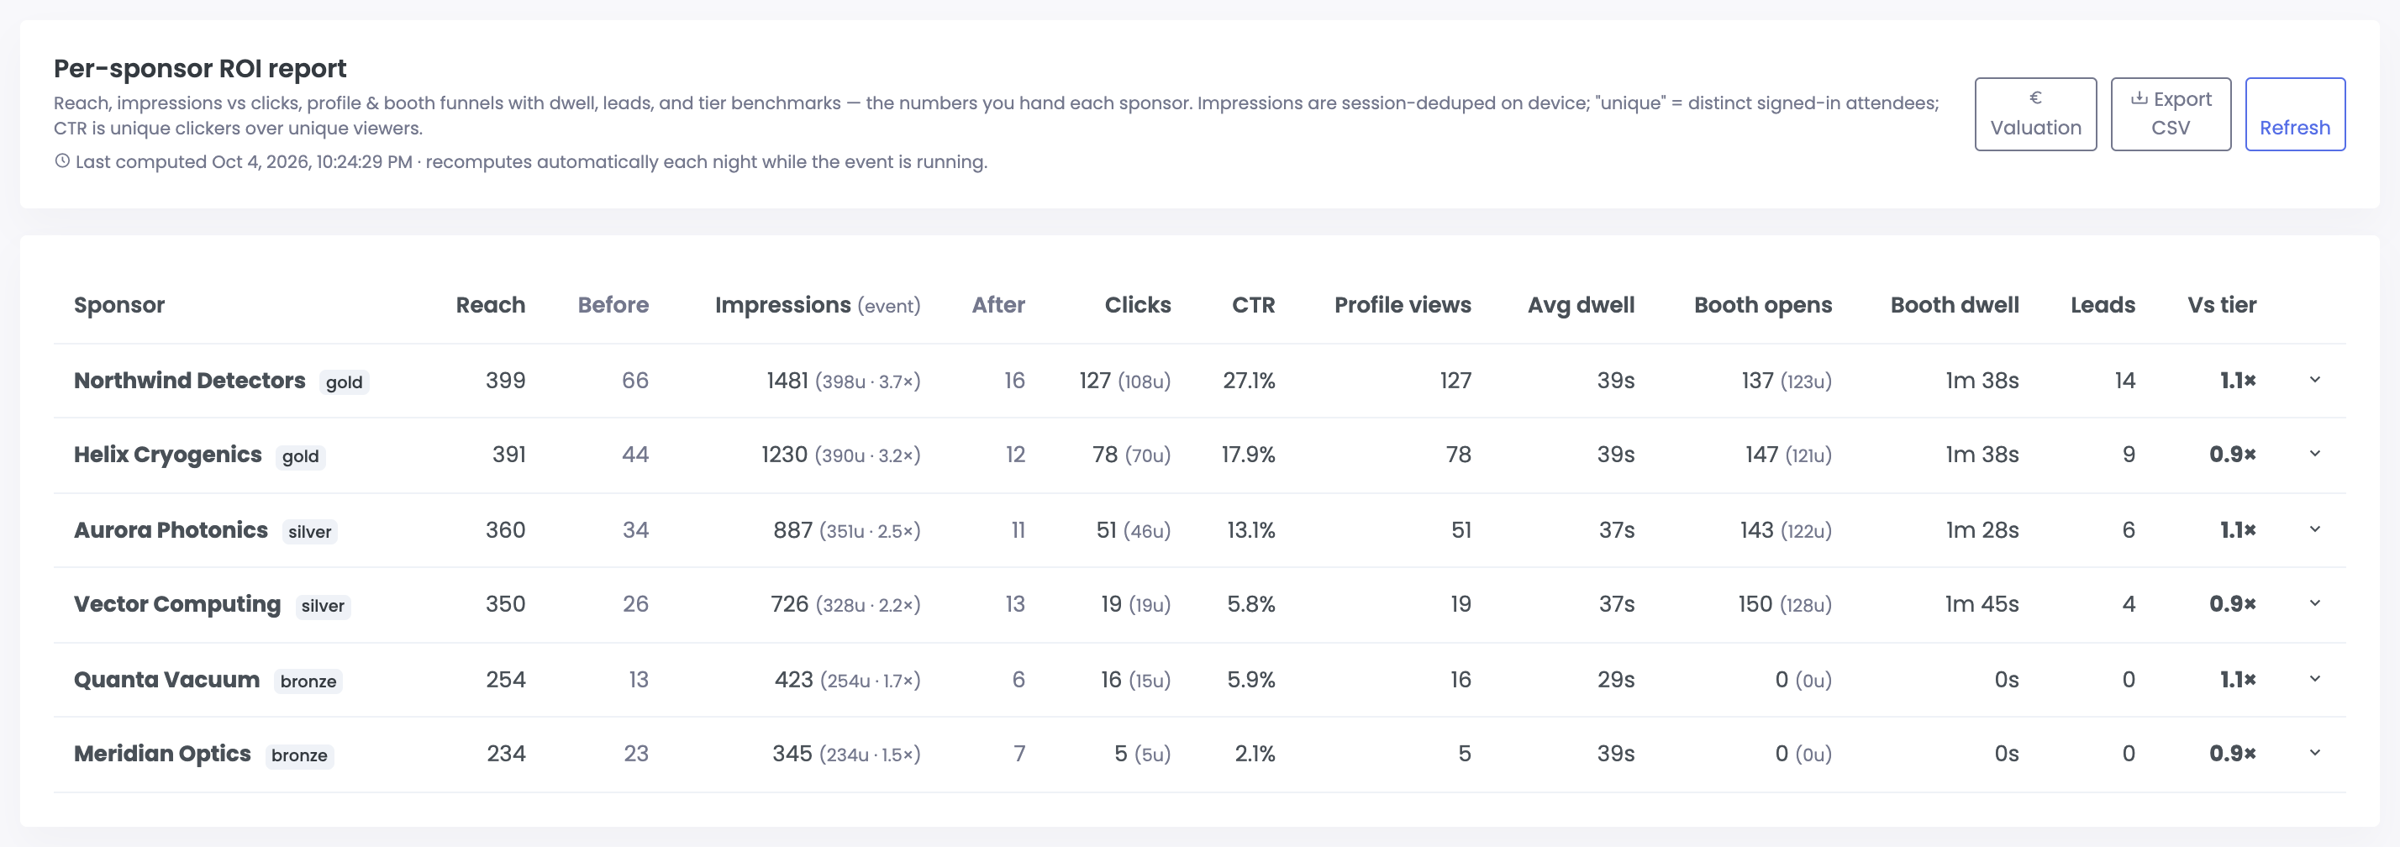Click the gold badge next to Northwind Detectors
Image resolution: width=2400 pixels, height=847 pixels.
point(344,382)
